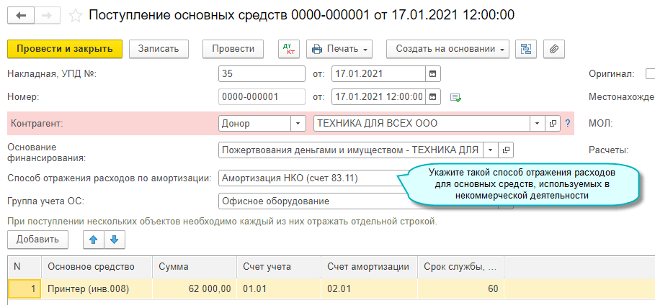
Task: Show Дт/Кт accounting entries
Action: [289, 49]
